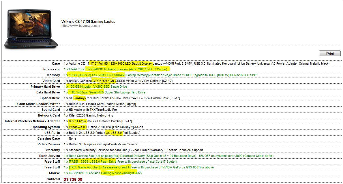The width and height of the screenshot is (343, 184).
Task: Select the None value for Carrying Case
Action: (x=72, y=138)
